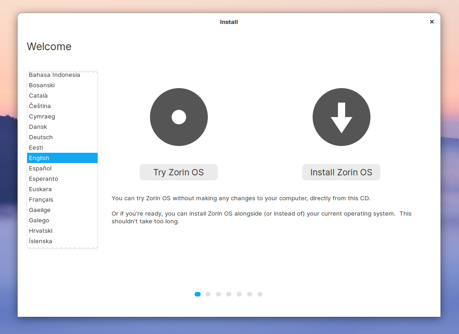Pick Hrvatski language
Image resolution: width=459 pixels, height=334 pixels.
pos(62,231)
